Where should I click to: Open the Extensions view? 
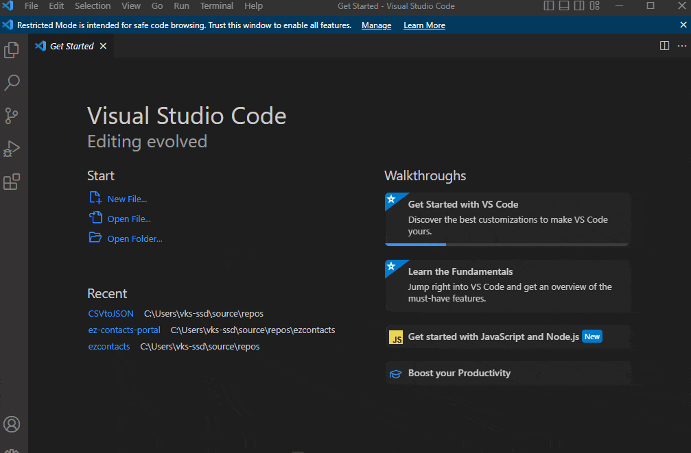tap(12, 181)
